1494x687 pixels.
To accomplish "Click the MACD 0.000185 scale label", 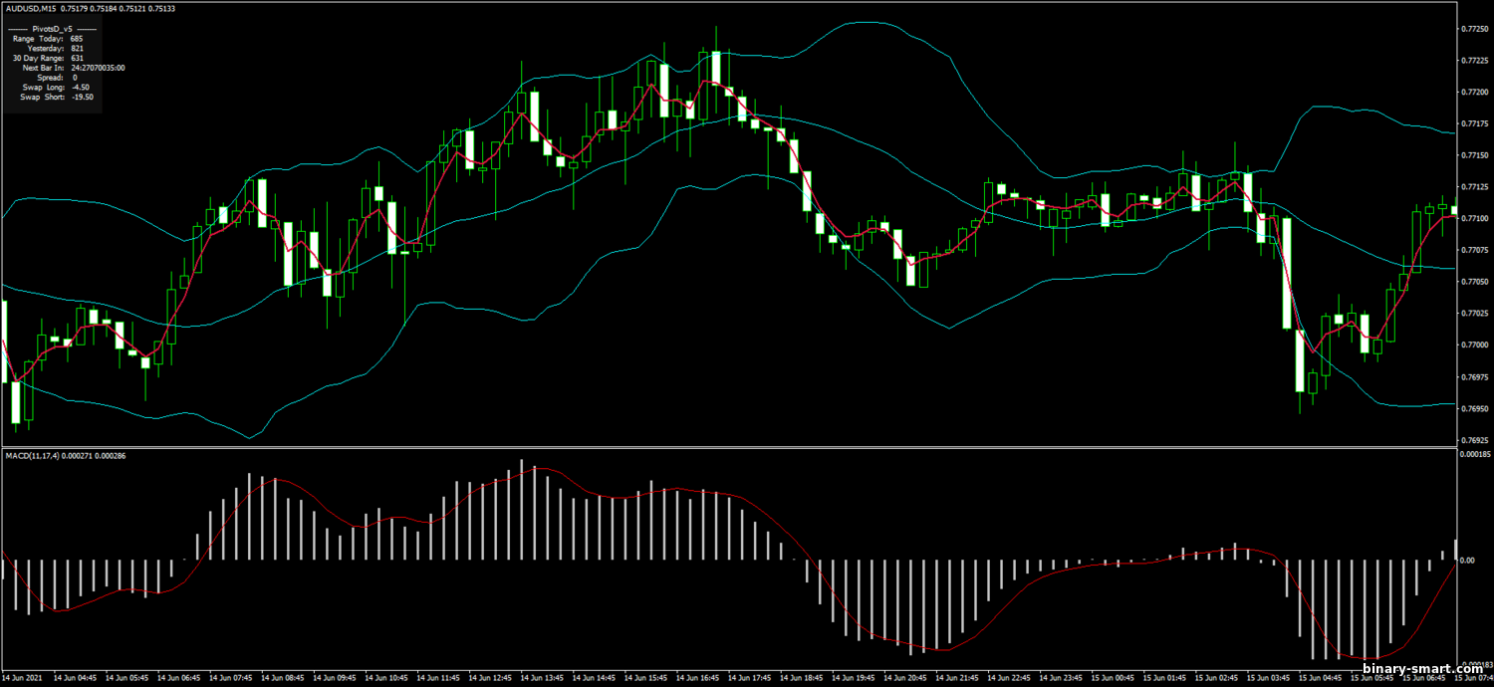I will click(x=1473, y=454).
